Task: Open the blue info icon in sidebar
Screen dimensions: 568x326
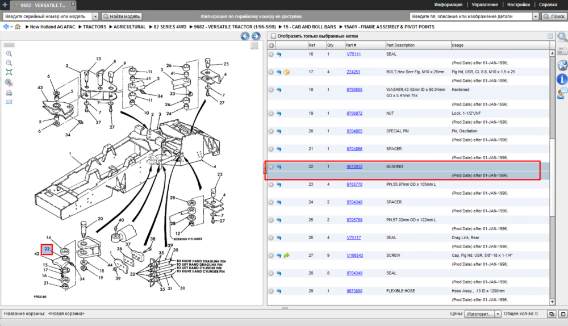Action: pyautogui.click(x=562, y=79)
